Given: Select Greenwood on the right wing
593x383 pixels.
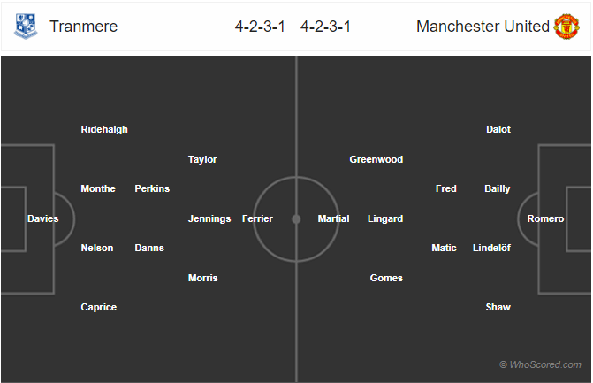Looking at the screenshot, I should tap(376, 159).
